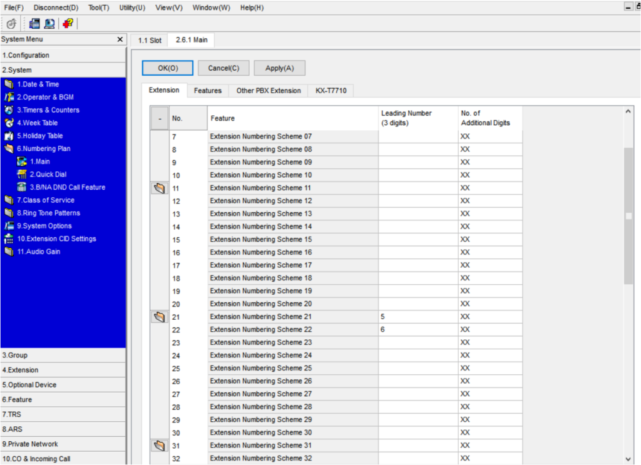Collapse all rows with the minus header button
The height and width of the screenshot is (465, 641).
pos(160,118)
